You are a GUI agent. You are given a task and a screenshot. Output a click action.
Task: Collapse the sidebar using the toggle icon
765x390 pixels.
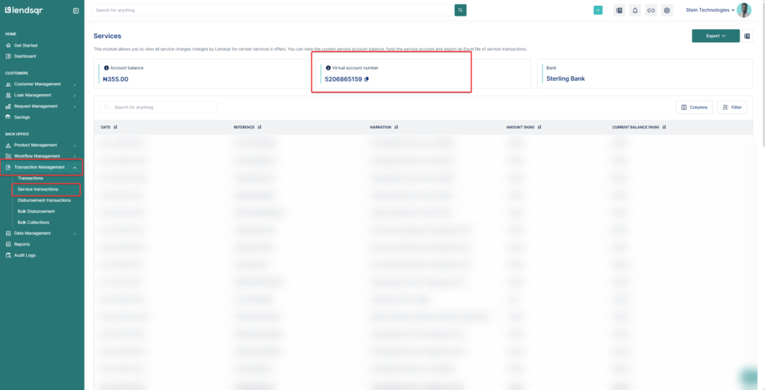pyautogui.click(x=75, y=10)
